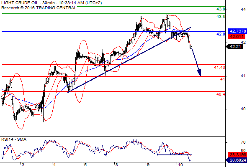Select the 43.5 green resistance label
247x167 pixels.
[x=221, y=17]
